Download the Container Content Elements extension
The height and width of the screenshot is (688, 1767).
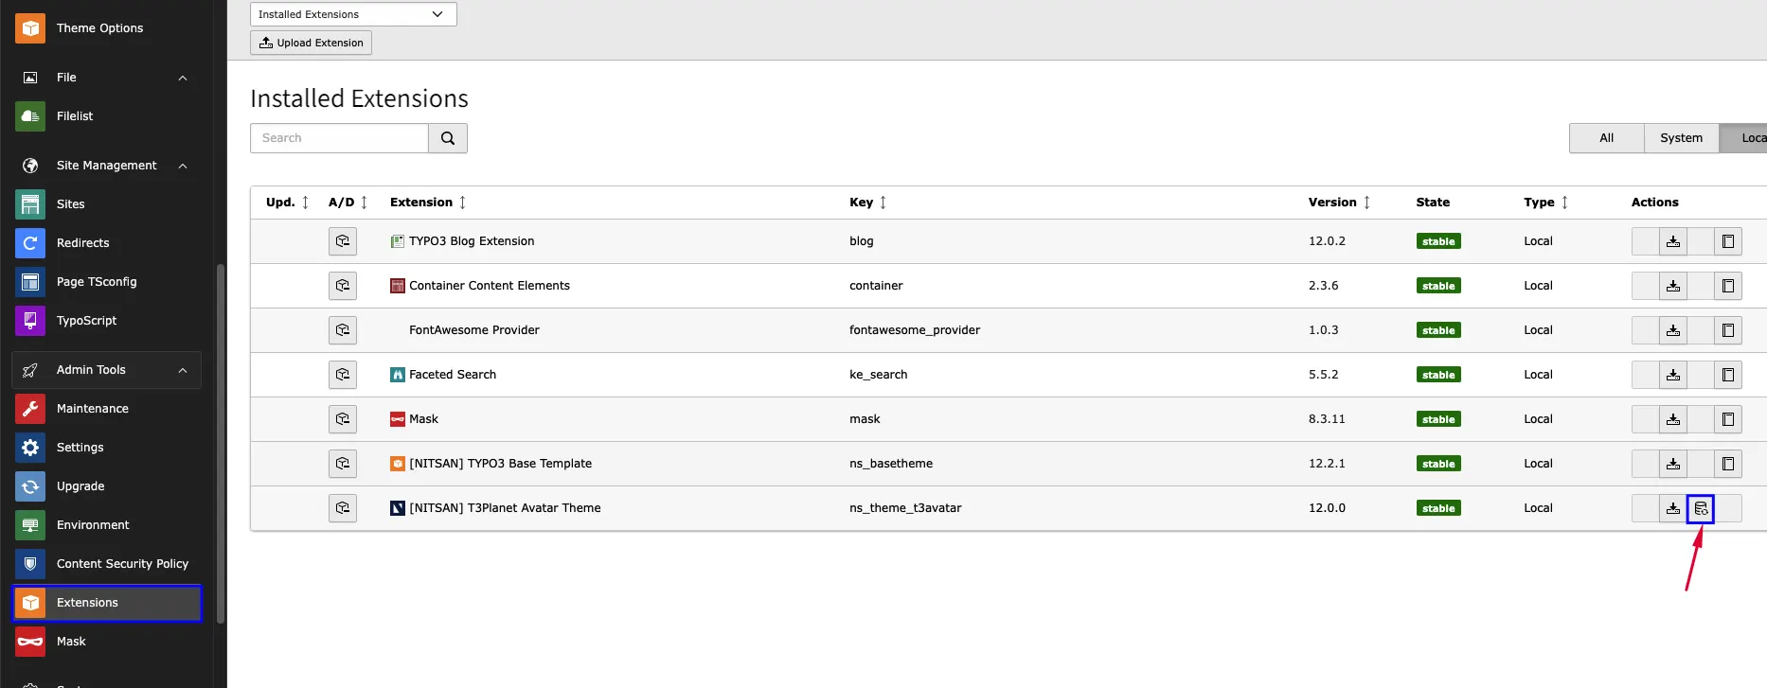[x=1673, y=286]
